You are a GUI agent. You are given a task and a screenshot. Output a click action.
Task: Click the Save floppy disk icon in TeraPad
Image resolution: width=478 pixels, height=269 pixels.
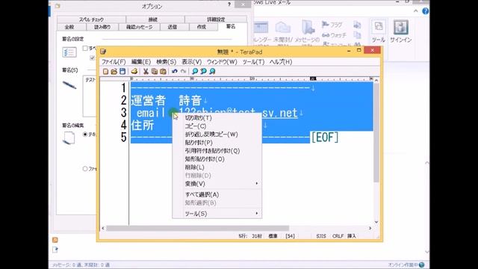122,72
